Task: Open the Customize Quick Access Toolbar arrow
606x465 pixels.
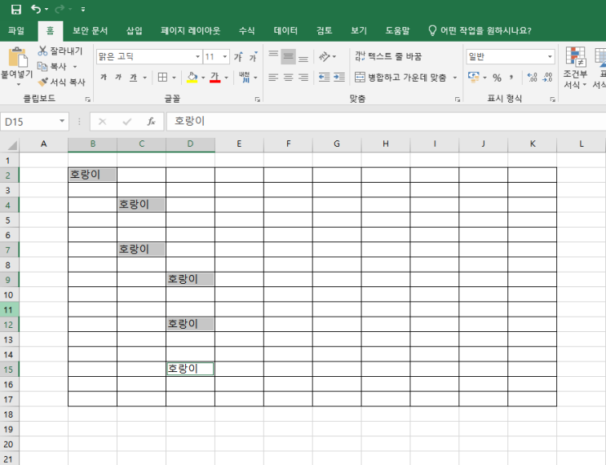Action: 83,9
